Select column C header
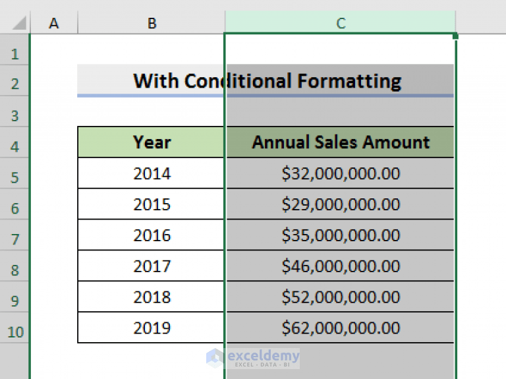 pos(341,22)
